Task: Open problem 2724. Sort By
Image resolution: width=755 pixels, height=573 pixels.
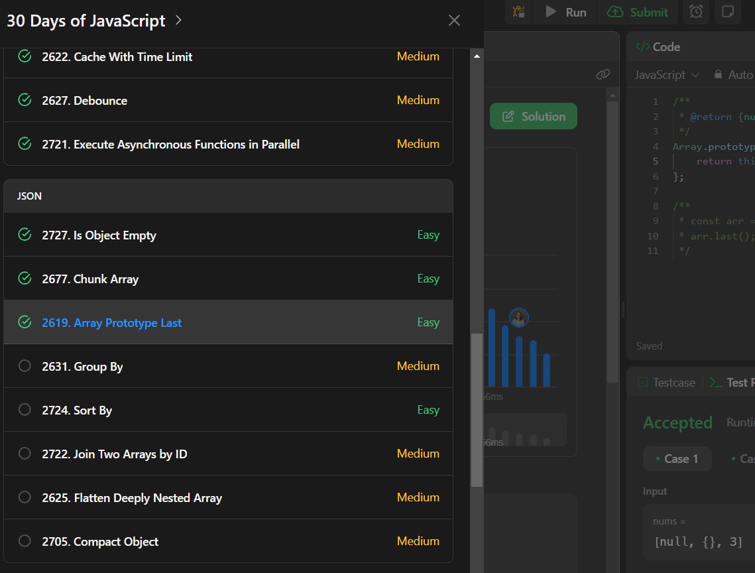Action: click(x=228, y=410)
